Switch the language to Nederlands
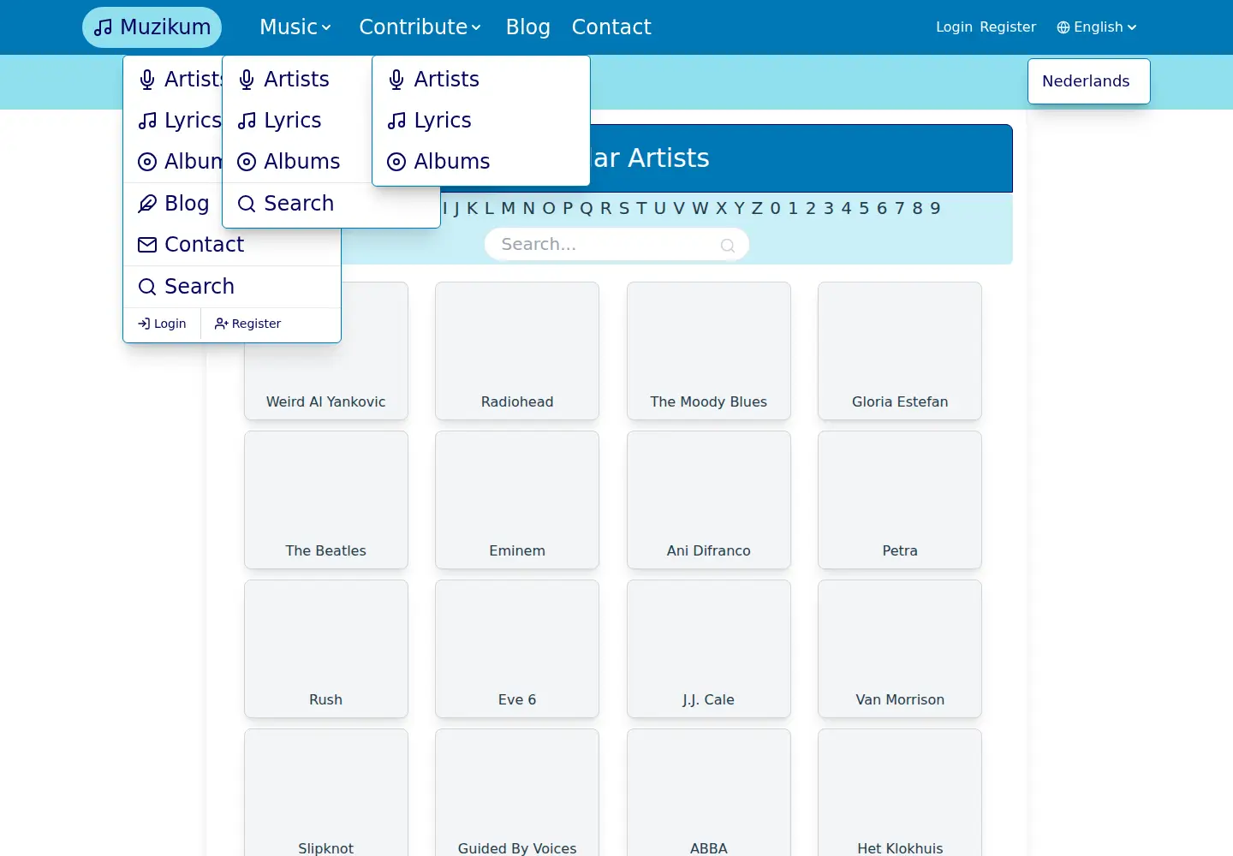Image resolution: width=1233 pixels, height=856 pixels. 1086,81
